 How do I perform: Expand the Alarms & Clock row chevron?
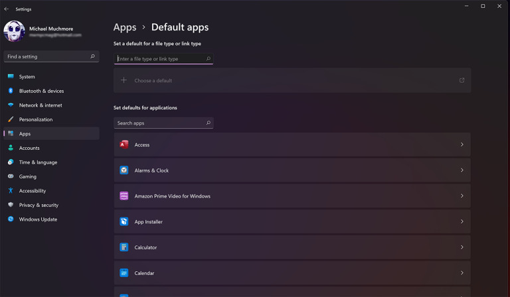pos(462,170)
